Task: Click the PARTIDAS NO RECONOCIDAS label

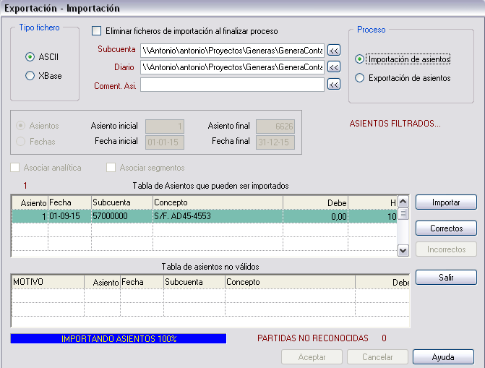Action: tap(313, 338)
